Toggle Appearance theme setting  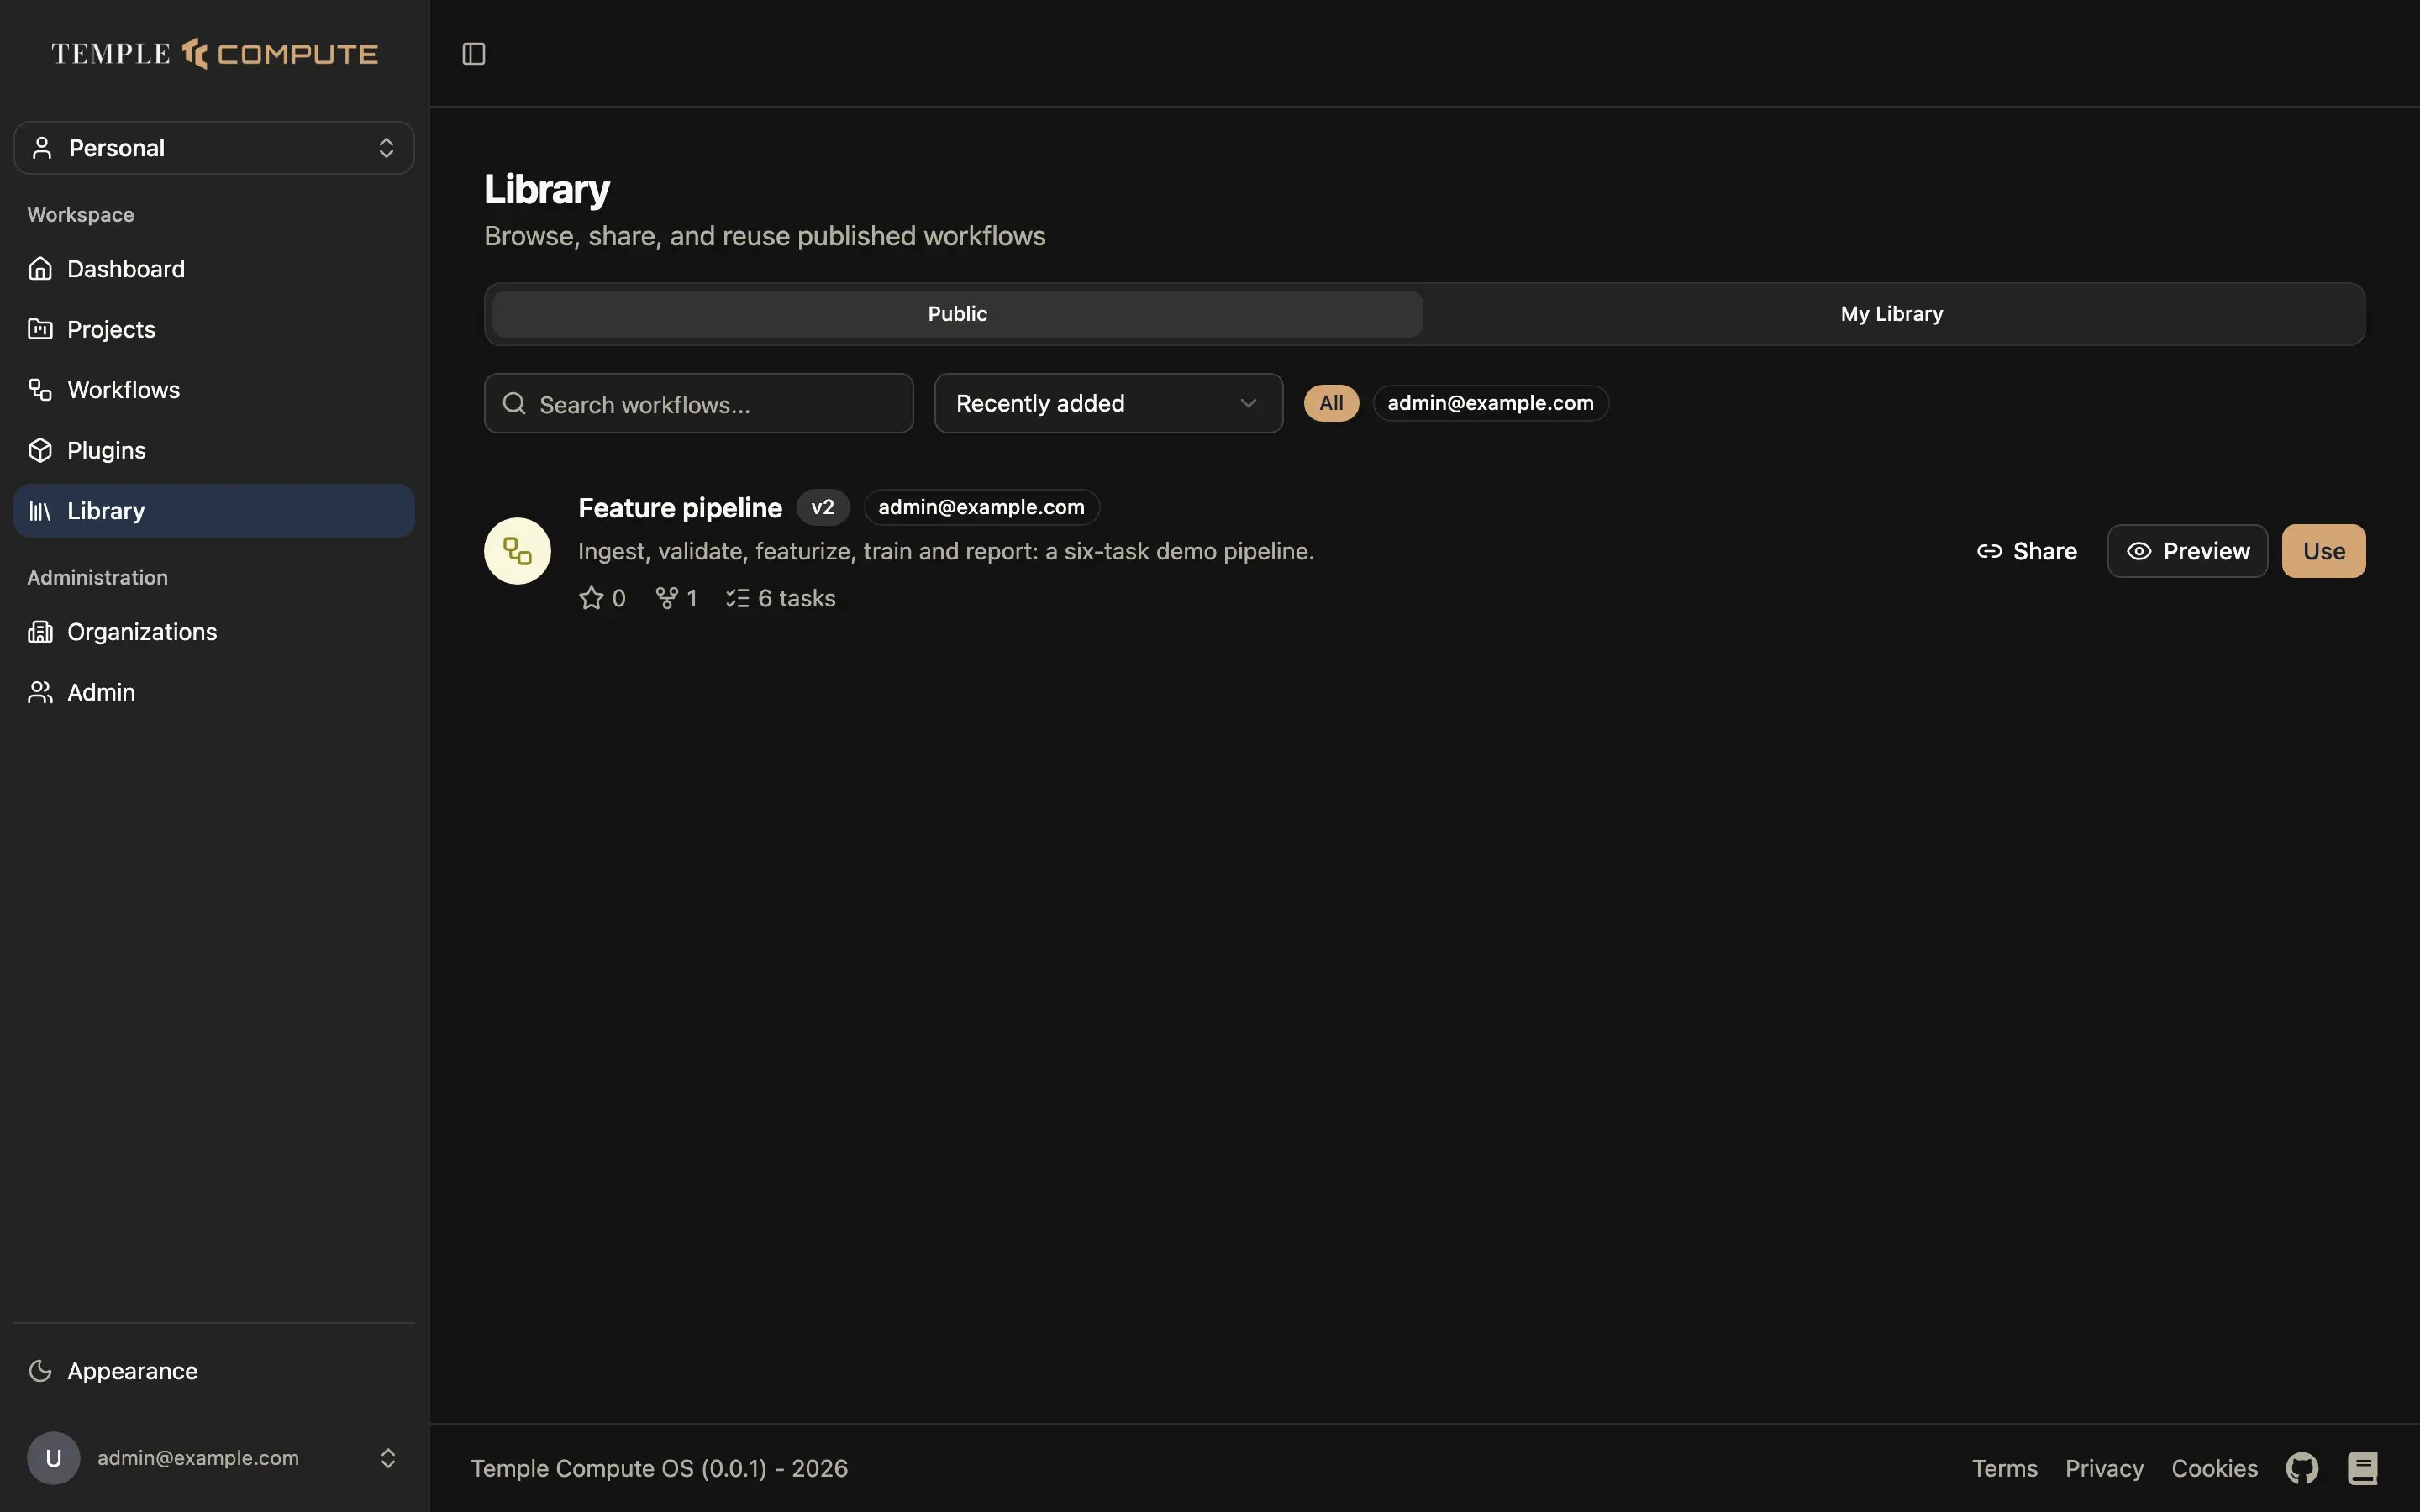coord(214,1371)
